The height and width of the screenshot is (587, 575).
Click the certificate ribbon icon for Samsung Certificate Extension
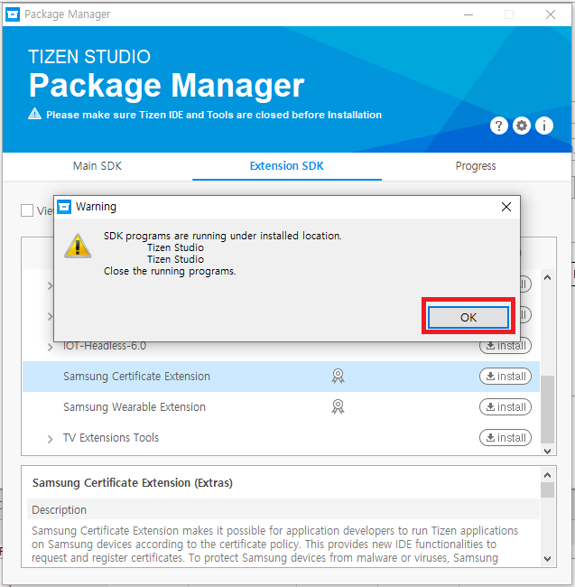coord(338,376)
